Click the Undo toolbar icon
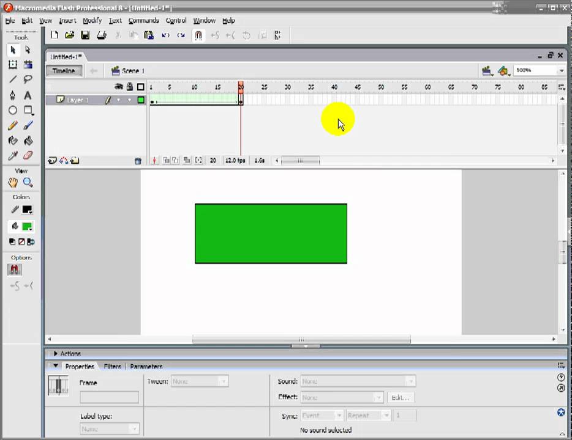Screen dimensions: 572x440 click(165, 35)
